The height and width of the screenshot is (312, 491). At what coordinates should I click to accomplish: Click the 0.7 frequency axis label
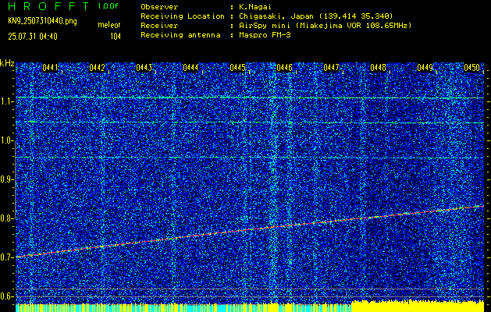coord(6,257)
